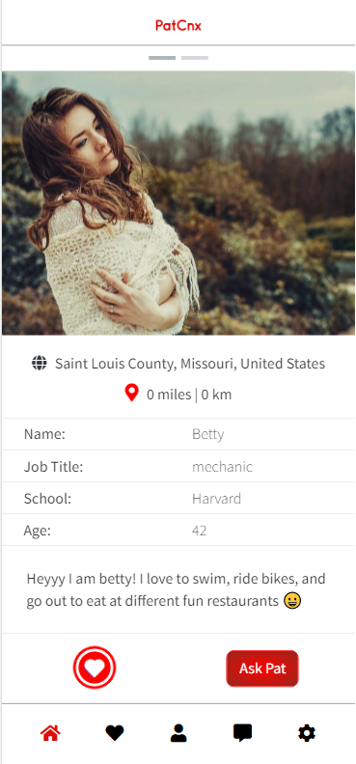356x764 pixels.
Task: Open the Likes heart tab in bottom bar
Action: [115, 733]
